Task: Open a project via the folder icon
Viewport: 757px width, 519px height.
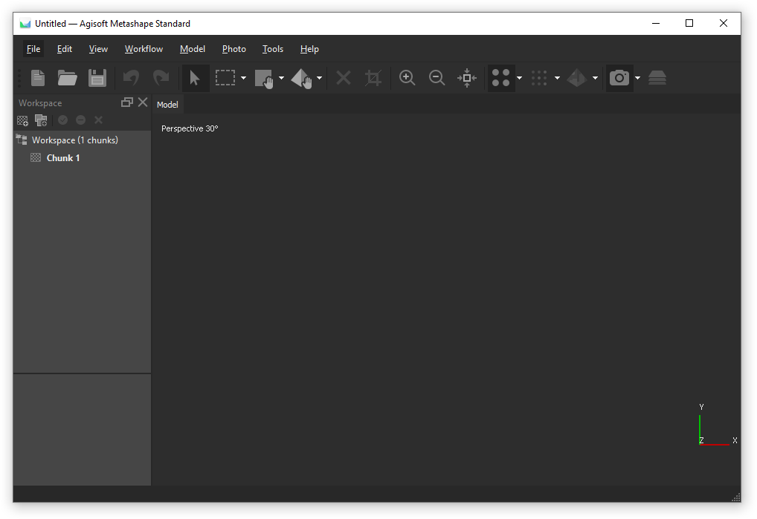Action: click(x=67, y=77)
